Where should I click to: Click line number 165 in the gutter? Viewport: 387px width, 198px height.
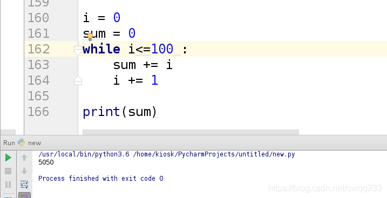[38, 96]
